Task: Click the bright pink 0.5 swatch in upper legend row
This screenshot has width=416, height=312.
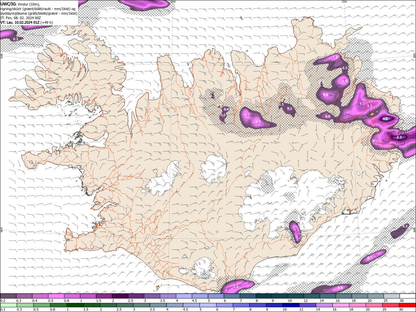Action: click(x=56, y=296)
